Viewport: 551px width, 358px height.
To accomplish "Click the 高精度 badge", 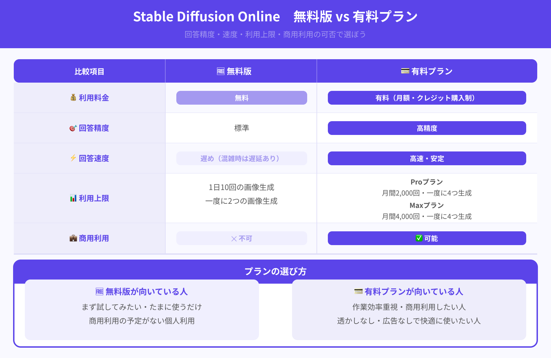I will click(427, 128).
